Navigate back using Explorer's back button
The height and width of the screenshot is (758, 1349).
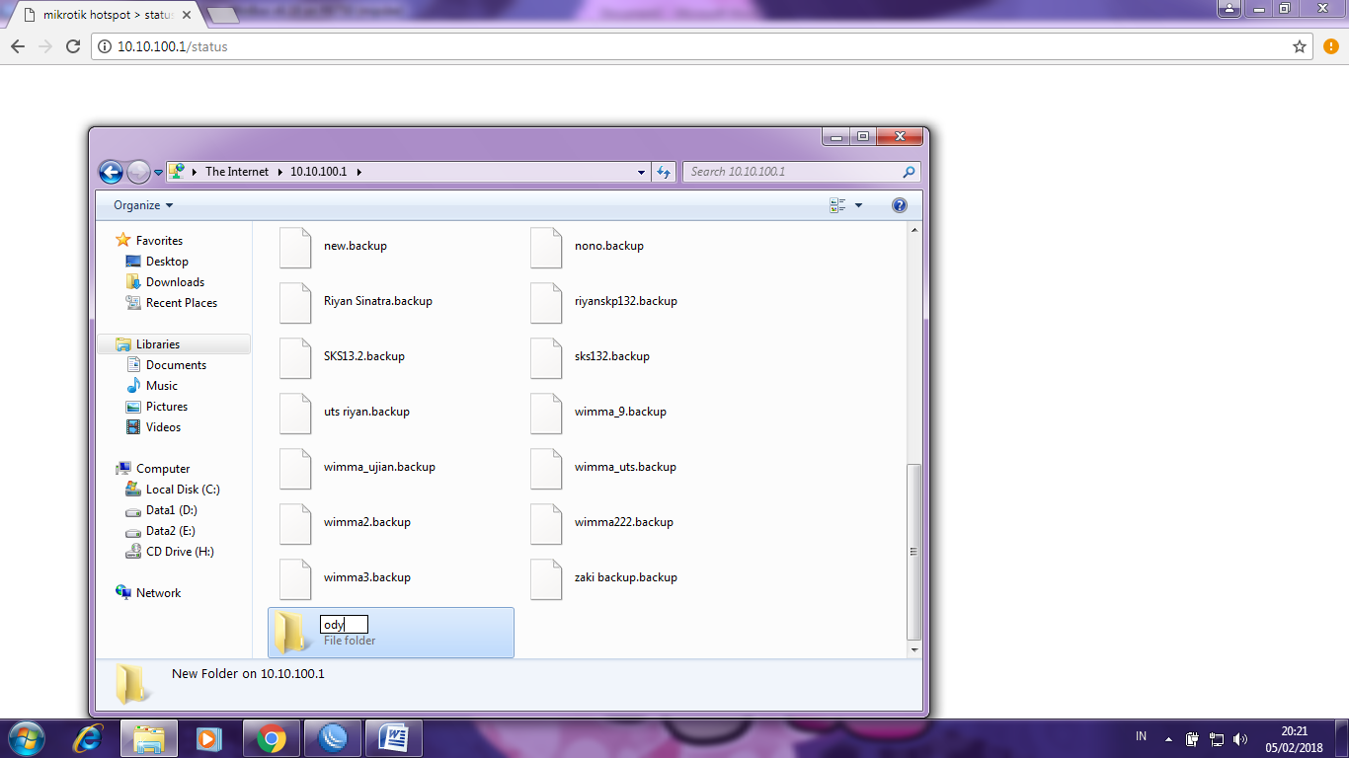coord(111,171)
